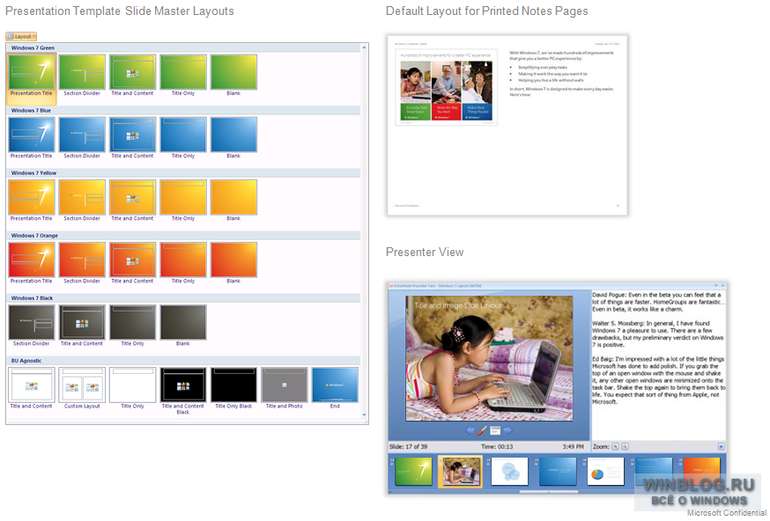Choose the green Section Divider layout
This screenshot has height=521, width=770.
click(82, 75)
